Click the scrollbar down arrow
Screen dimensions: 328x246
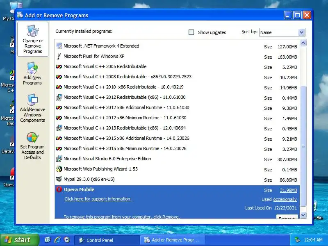tap(303, 215)
